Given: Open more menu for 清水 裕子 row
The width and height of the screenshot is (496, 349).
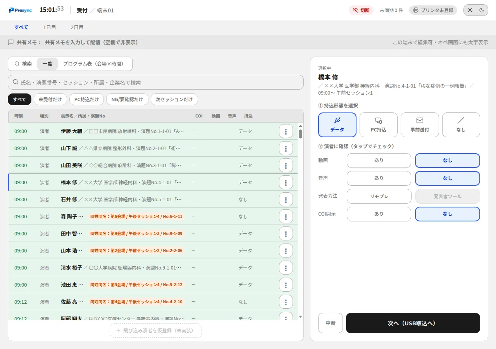Looking at the screenshot, I should point(286,268).
